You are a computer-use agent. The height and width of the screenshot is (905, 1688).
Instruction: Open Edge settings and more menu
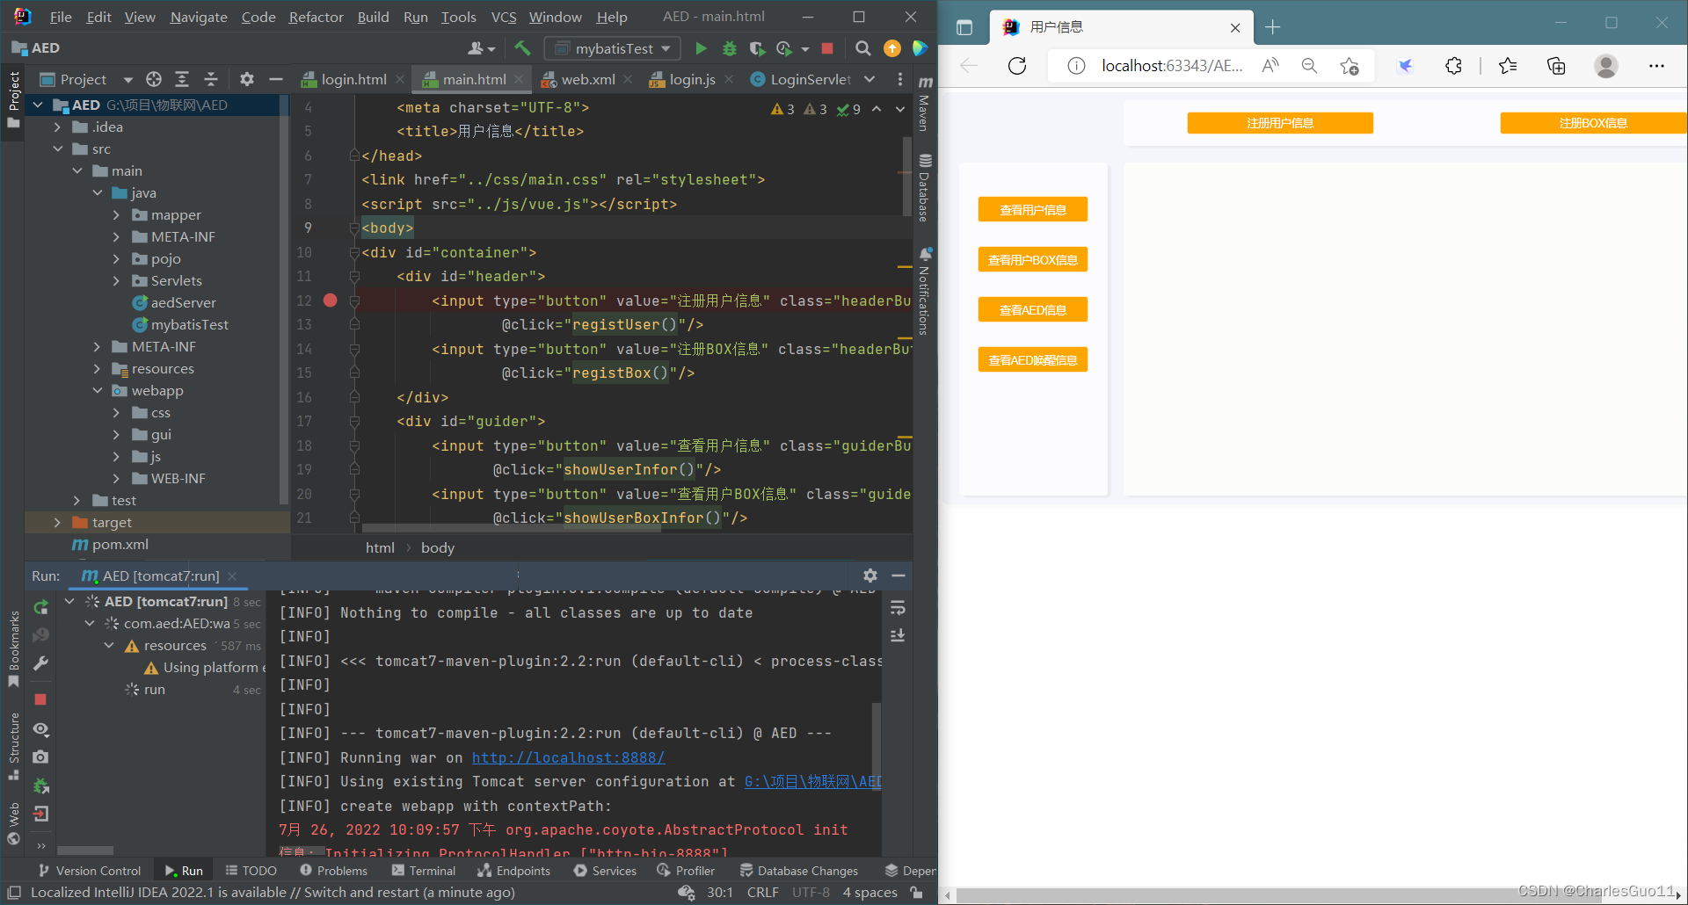point(1656,66)
